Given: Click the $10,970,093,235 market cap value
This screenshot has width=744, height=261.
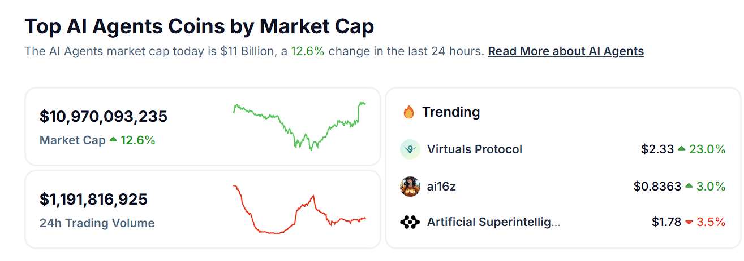Looking at the screenshot, I should pos(104,117).
